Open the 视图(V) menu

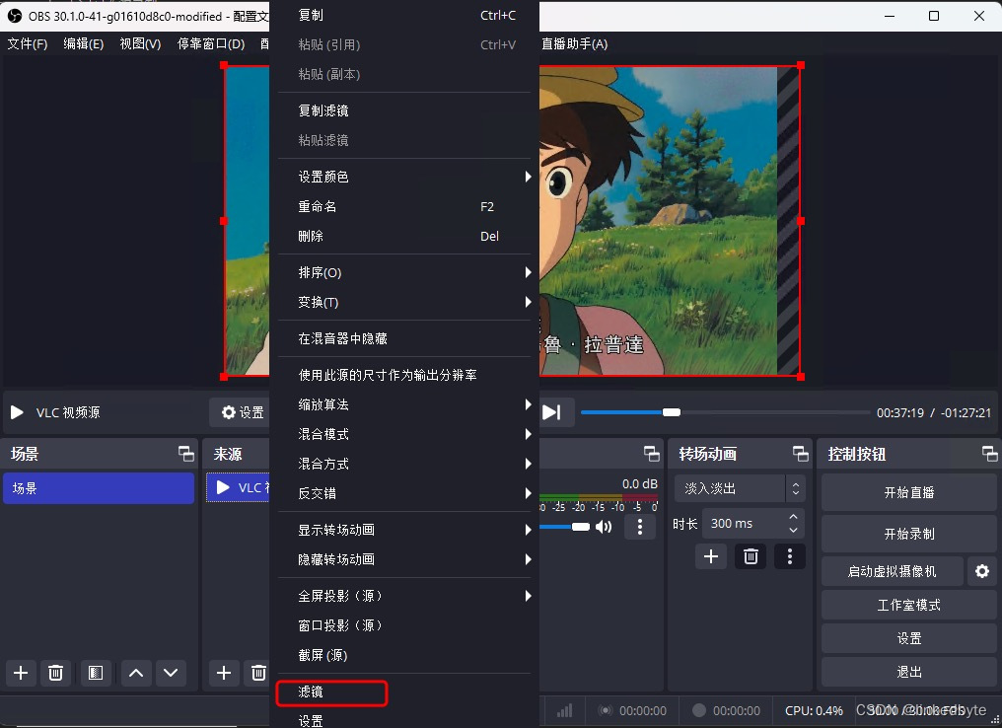(140, 43)
